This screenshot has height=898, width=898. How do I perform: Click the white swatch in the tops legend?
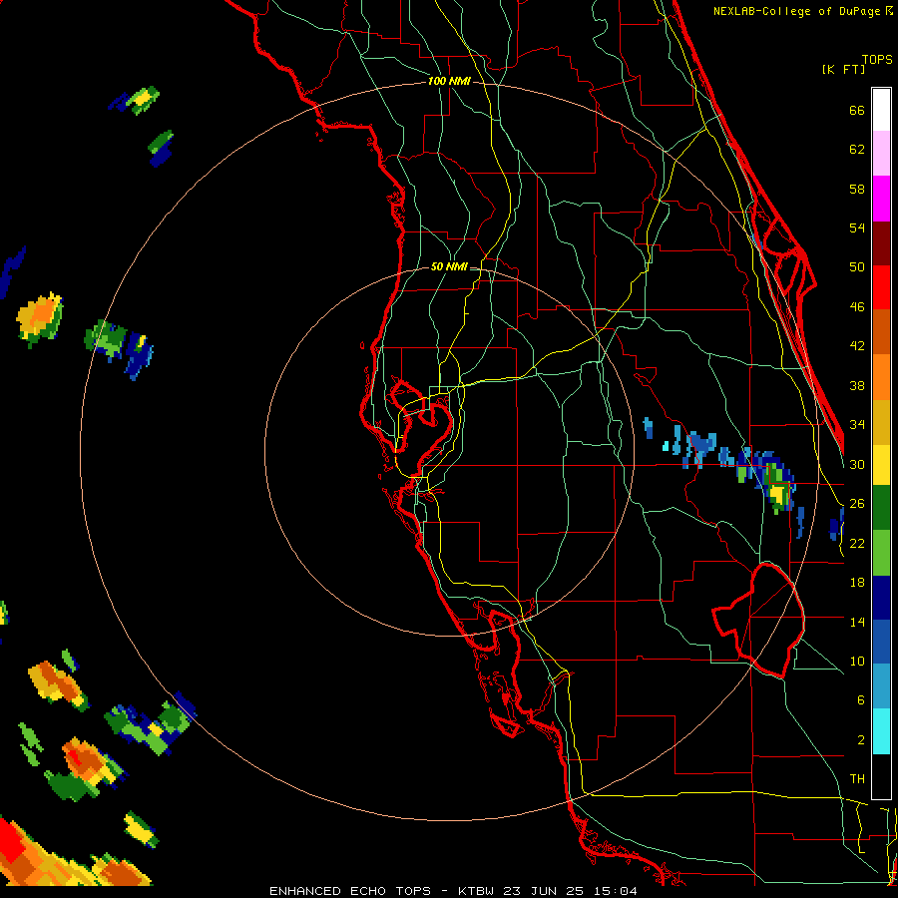tap(881, 110)
